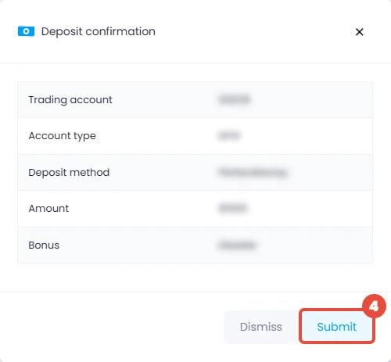The height and width of the screenshot is (362, 391).
Task: Click the blurred Amount value
Action: 232,208
